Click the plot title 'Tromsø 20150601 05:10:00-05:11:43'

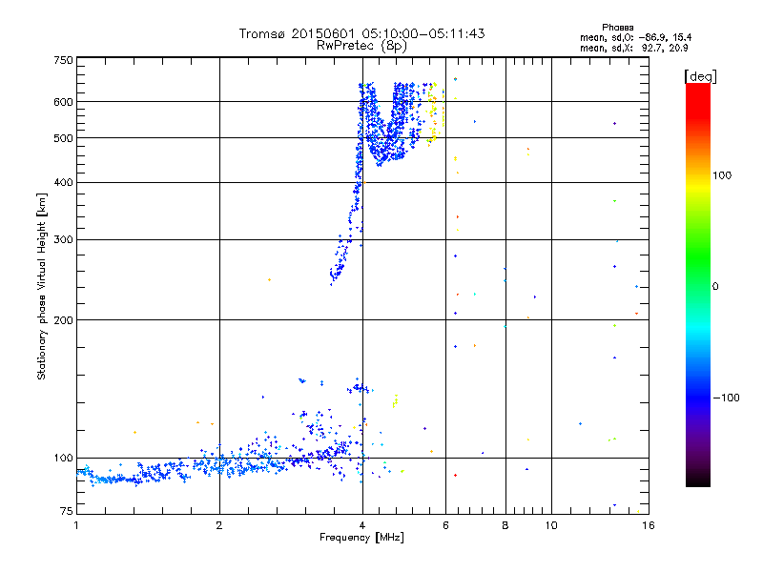point(361,33)
